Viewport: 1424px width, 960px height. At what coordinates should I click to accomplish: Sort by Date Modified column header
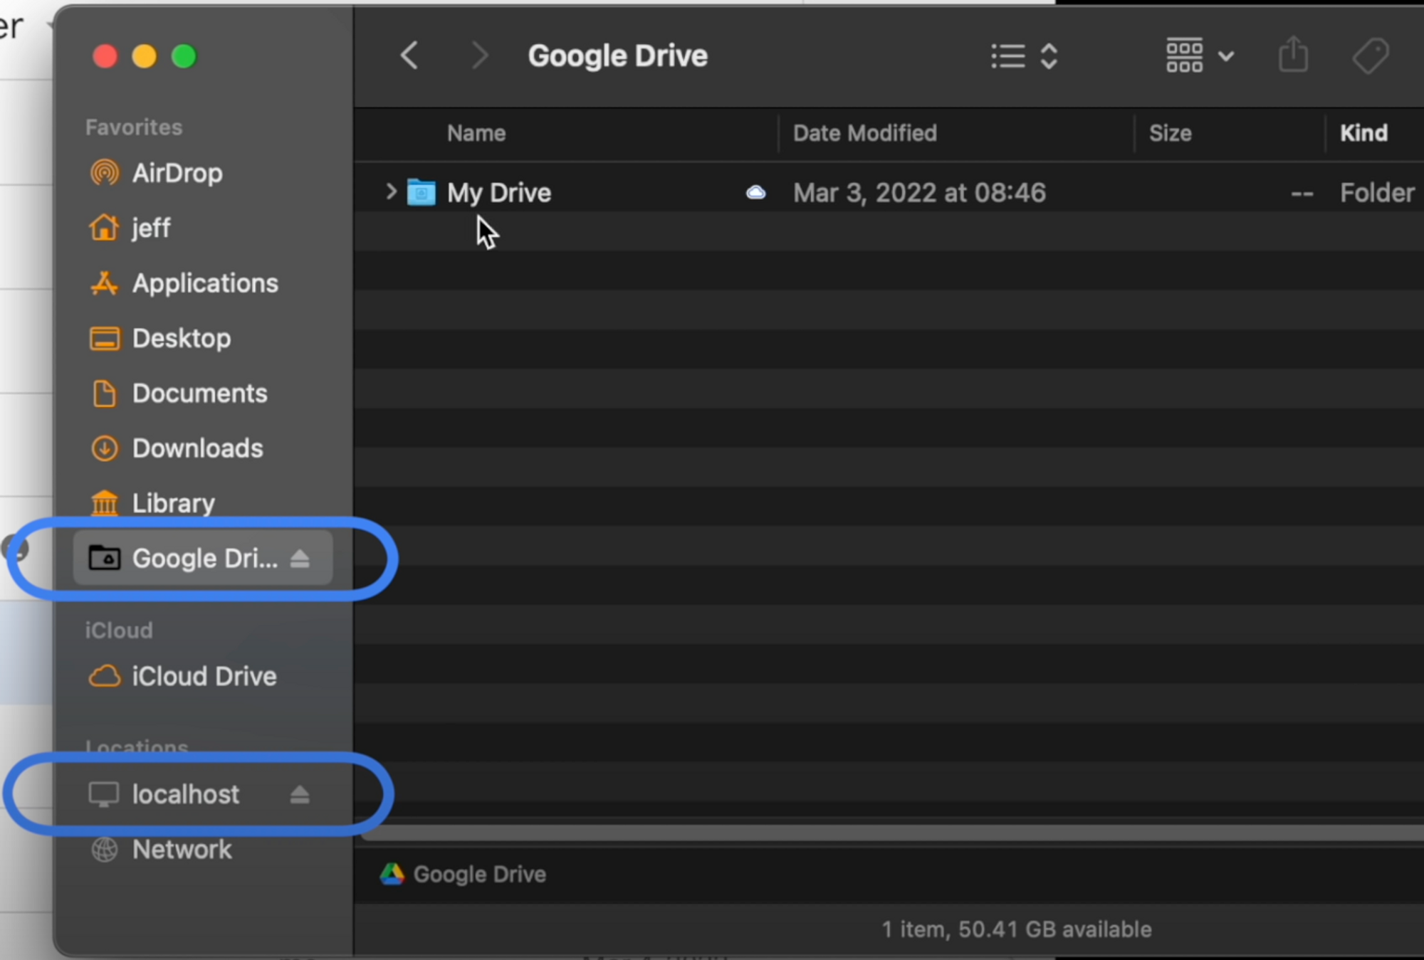(x=865, y=133)
